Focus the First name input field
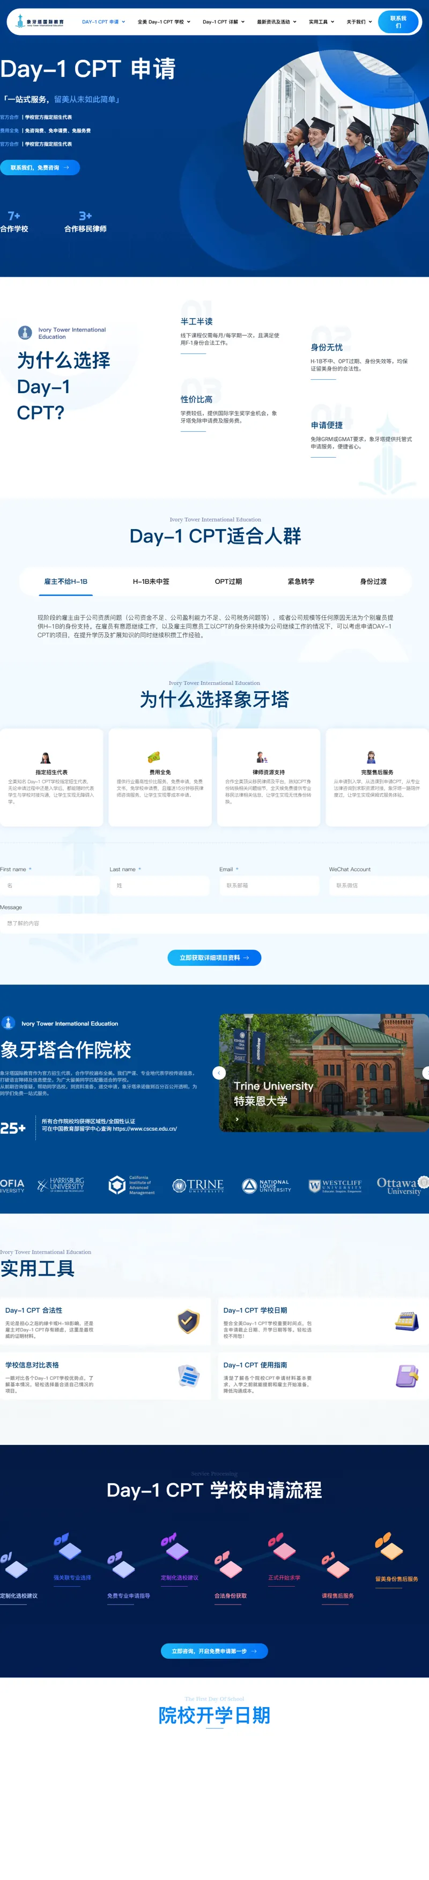 click(x=49, y=885)
